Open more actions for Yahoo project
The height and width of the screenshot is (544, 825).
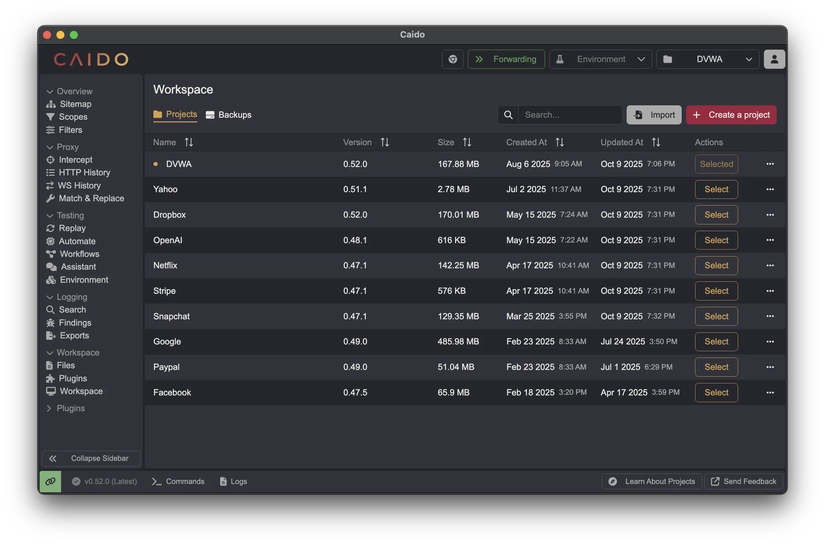(x=770, y=189)
